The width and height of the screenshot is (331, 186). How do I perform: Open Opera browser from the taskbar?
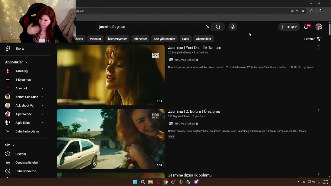(x=158, y=182)
